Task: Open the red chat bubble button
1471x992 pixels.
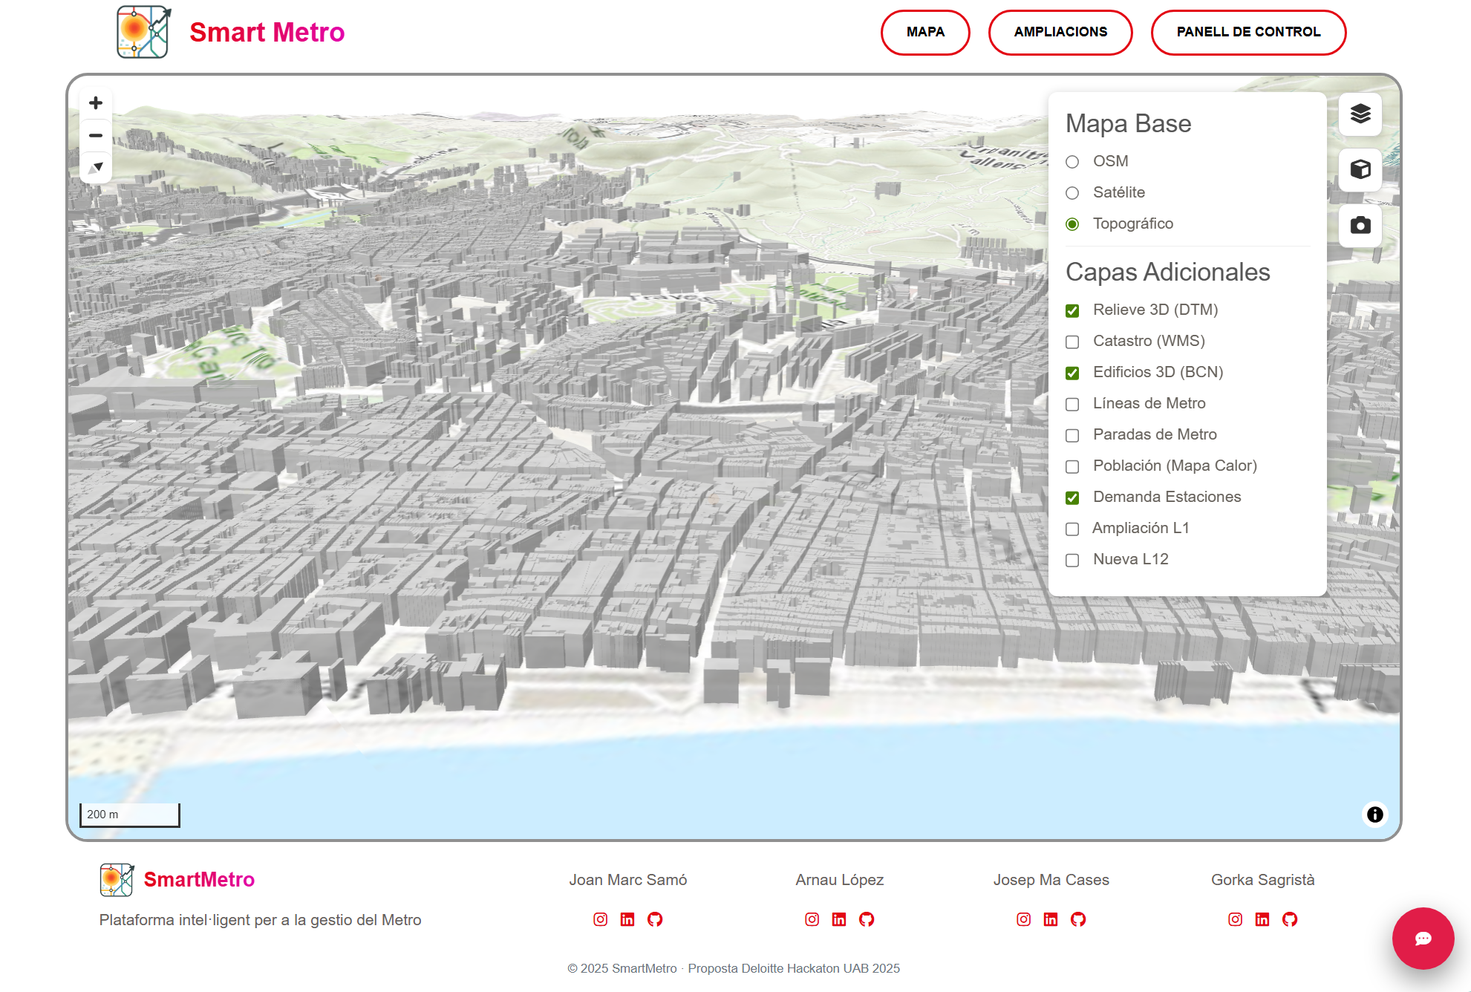Action: point(1422,938)
